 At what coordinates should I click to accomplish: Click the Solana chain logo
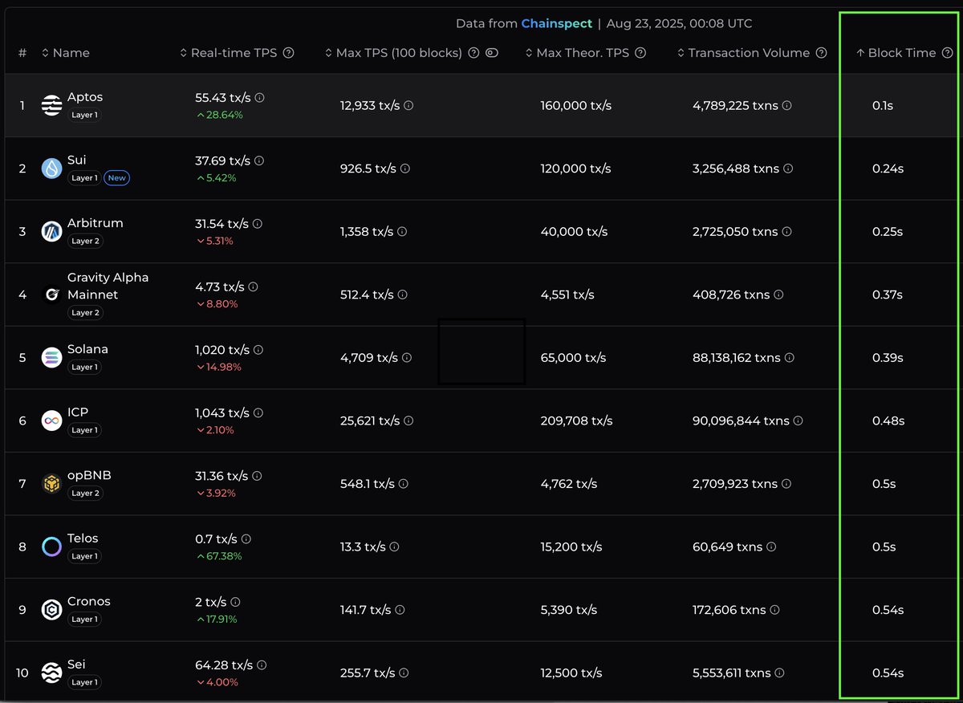point(52,357)
